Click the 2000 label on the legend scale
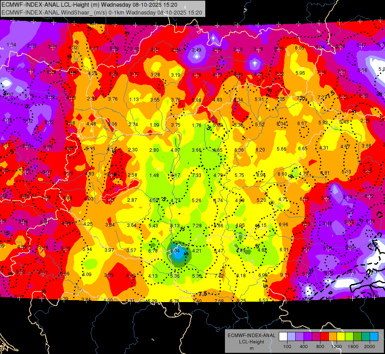 pyautogui.click(x=370, y=347)
